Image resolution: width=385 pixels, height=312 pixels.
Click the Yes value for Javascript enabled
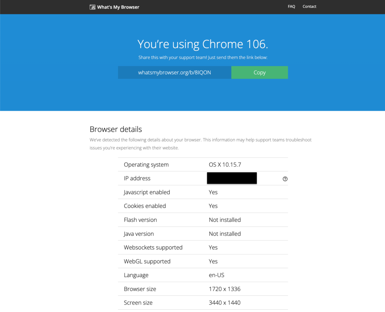point(213,192)
